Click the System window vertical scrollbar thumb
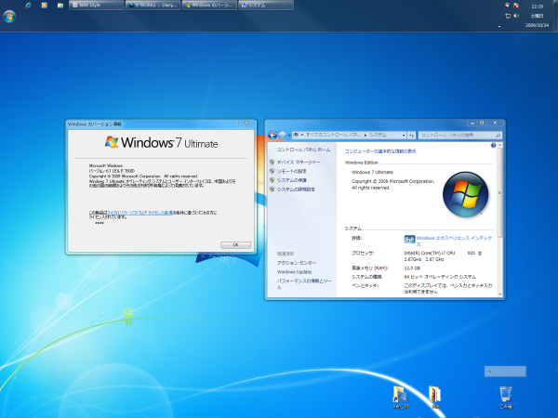The height and width of the screenshot is (418, 558). [x=500, y=193]
